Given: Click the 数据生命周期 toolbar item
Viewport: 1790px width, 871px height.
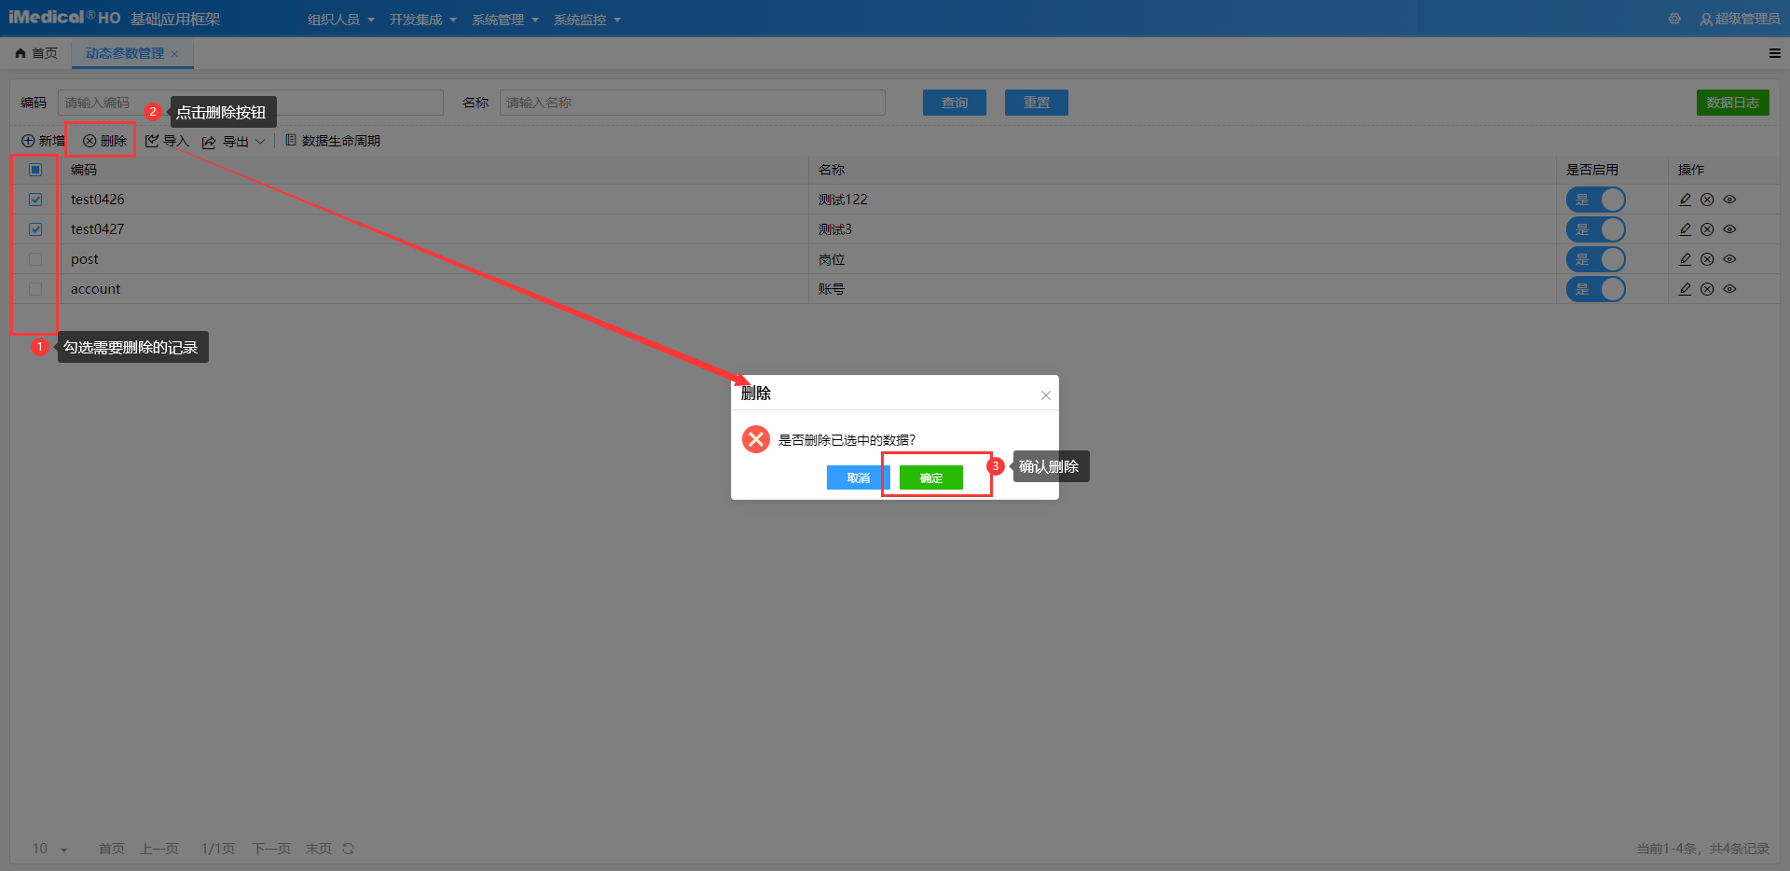Looking at the screenshot, I should [x=333, y=141].
